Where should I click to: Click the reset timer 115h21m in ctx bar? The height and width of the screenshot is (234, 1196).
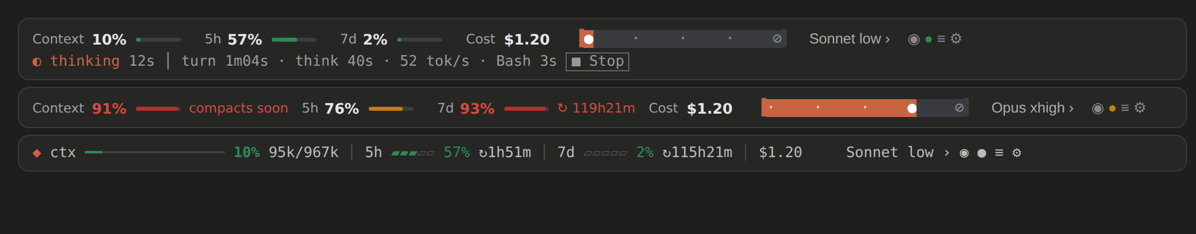(697, 153)
